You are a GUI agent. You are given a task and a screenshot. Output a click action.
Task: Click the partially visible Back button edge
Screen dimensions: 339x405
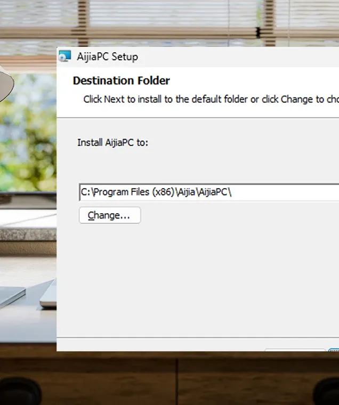[295, 350]
